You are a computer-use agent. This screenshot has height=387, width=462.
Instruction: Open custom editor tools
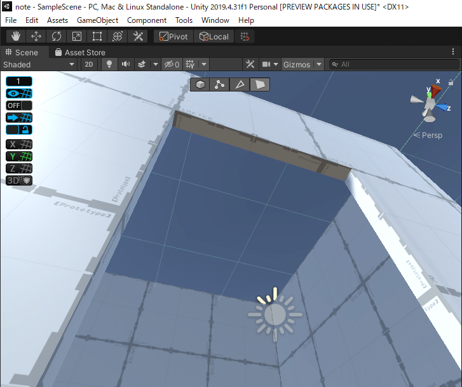click(x=138, y=37)
